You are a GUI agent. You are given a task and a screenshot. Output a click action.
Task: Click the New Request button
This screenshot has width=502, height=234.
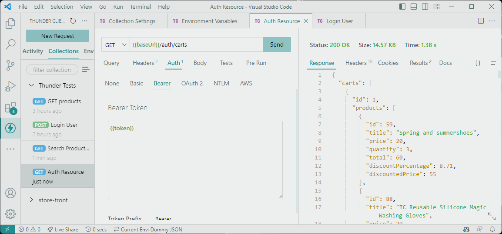[x=57, y=36]
